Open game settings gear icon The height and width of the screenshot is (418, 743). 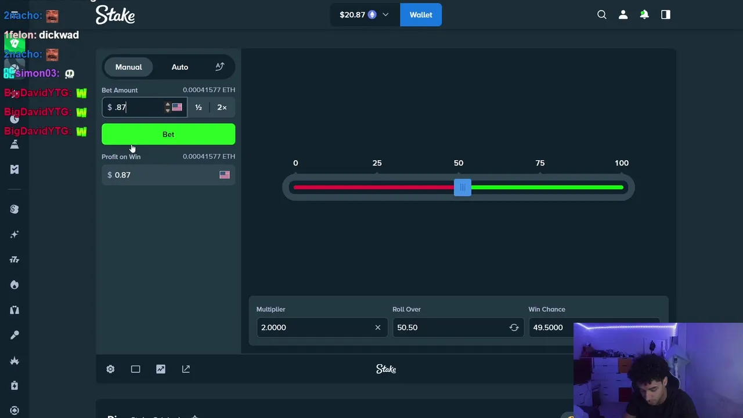coord(110,369)
